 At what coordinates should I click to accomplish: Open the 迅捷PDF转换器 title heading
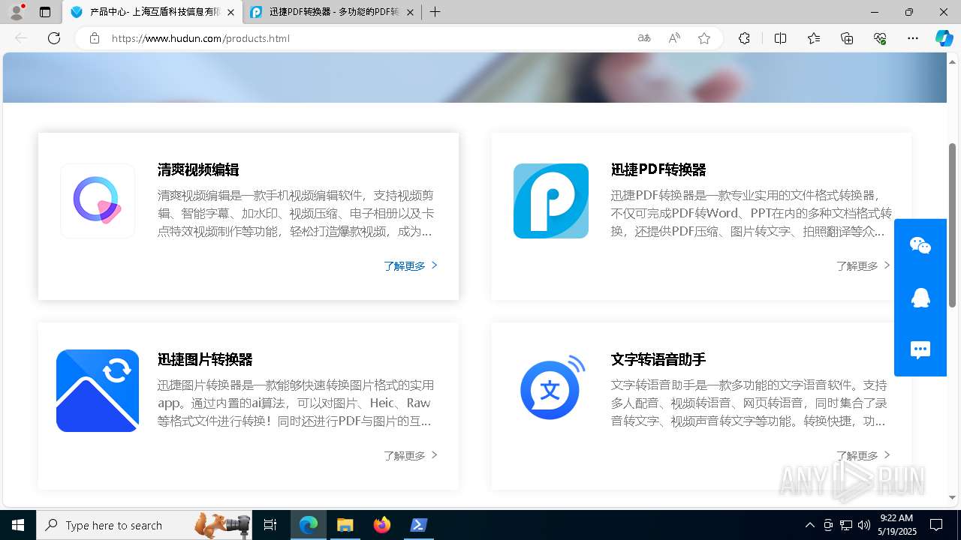658,169
